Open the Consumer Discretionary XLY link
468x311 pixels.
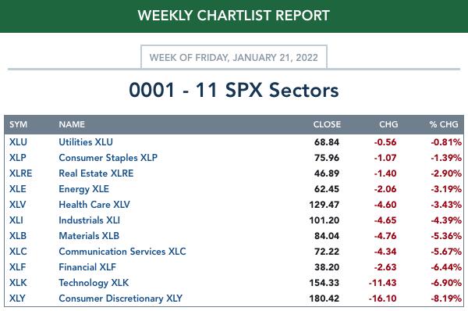pos(121,298)
